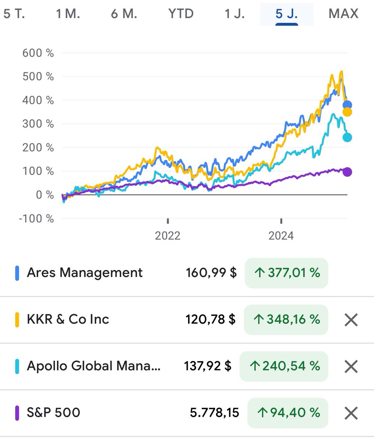Click the blue Ares endpoint dot on chart

(x=347, y=105)
